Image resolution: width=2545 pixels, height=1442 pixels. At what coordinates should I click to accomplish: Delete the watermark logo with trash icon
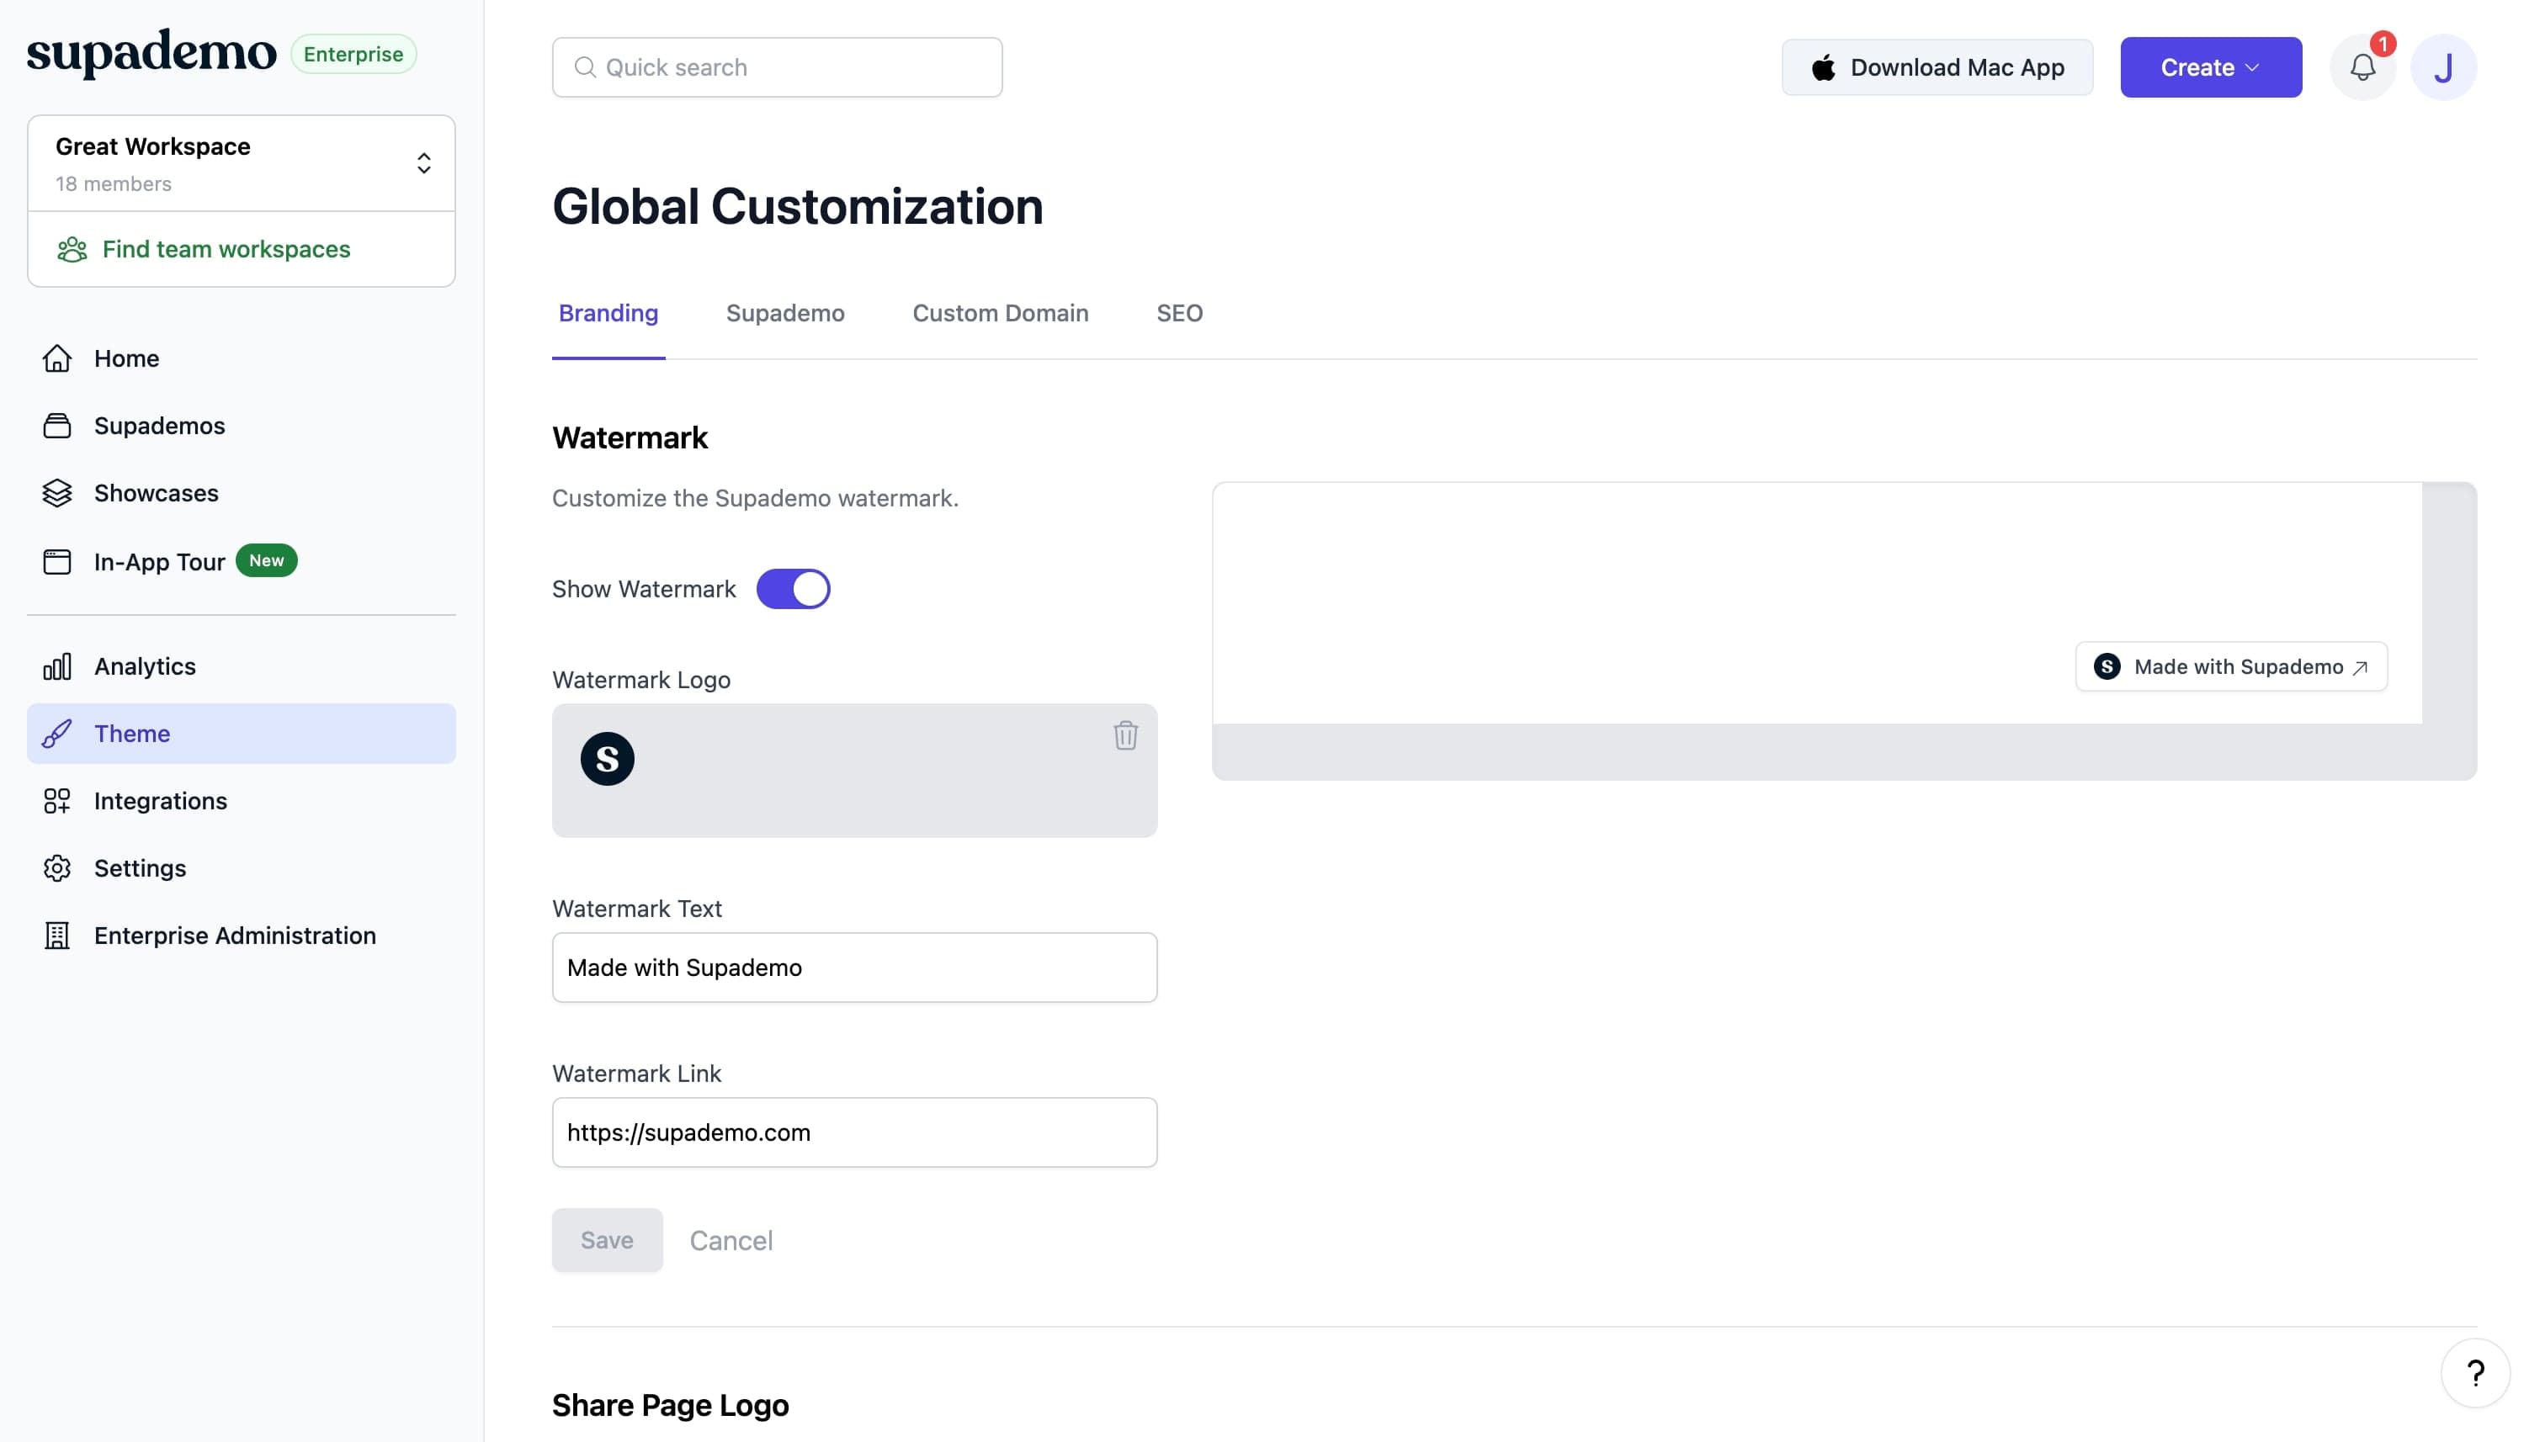click(x=1125, y=736)
